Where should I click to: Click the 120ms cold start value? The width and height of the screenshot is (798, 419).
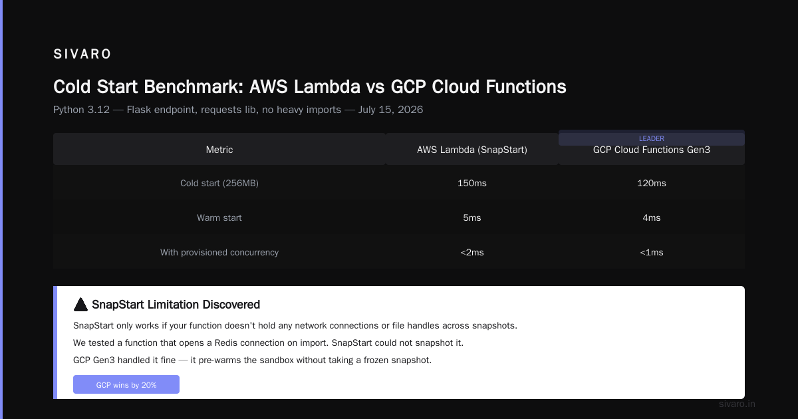pyautogui.click(x=652, y=183)
